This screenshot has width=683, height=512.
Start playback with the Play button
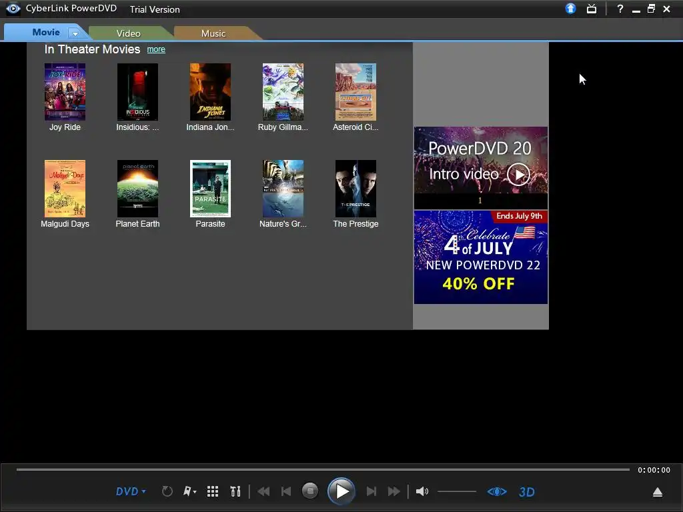tap(341, 491)
